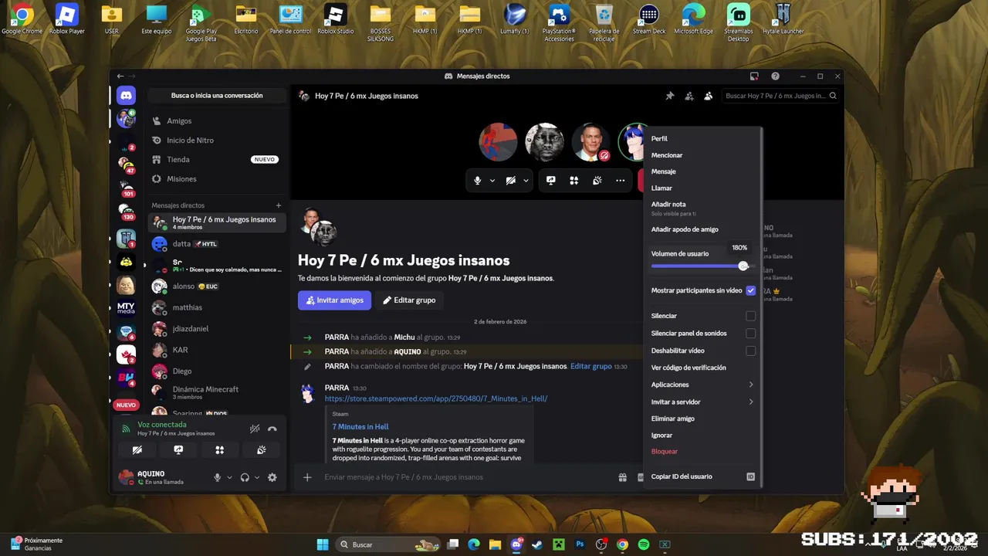
Task: Open Discord help icon in title bar
Action: click(775, 76)
